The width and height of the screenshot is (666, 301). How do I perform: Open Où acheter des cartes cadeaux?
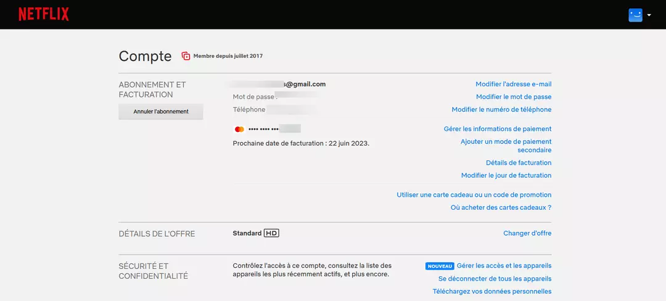[501, 207]
